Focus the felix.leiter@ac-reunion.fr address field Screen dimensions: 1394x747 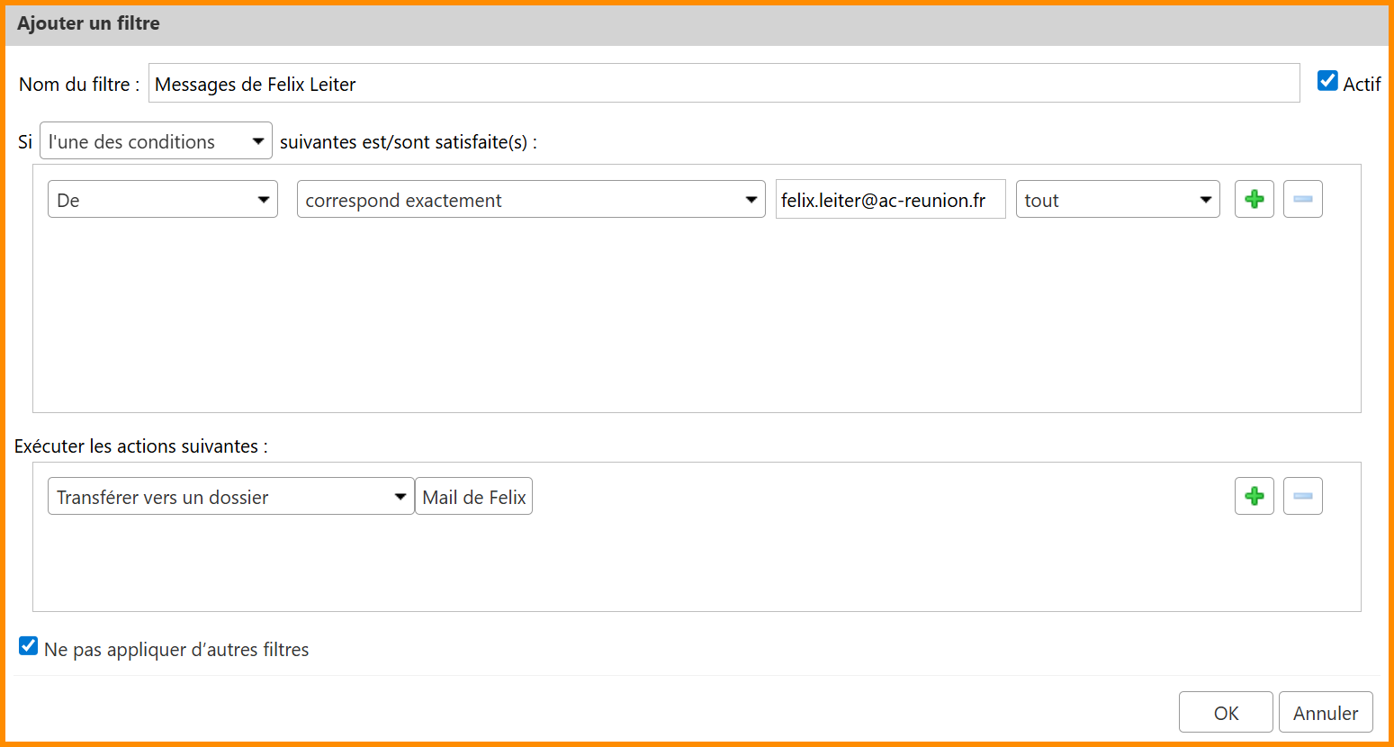(889, 200)
